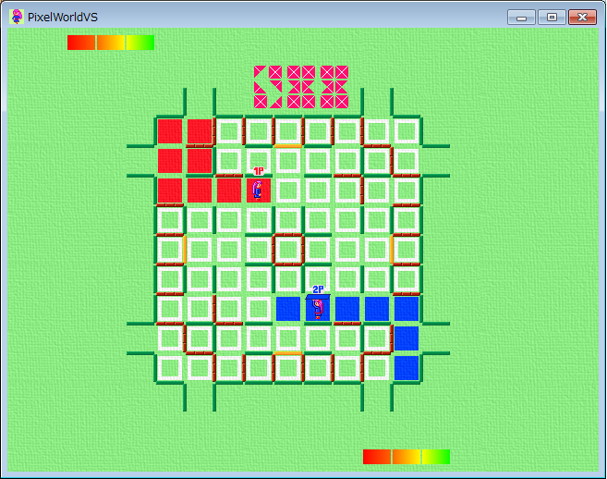Click red segment of lower-right health gauge

coord(377,457)
